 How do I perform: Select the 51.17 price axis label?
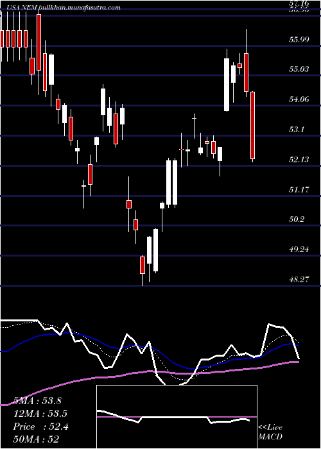click(x=299, y=190)
